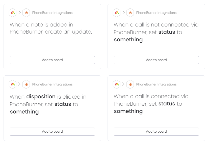Viewport: 209px width, 145px height.
Task: Click PhoneBurner flame icon in call-not-connected card
Action: point(130,13)
